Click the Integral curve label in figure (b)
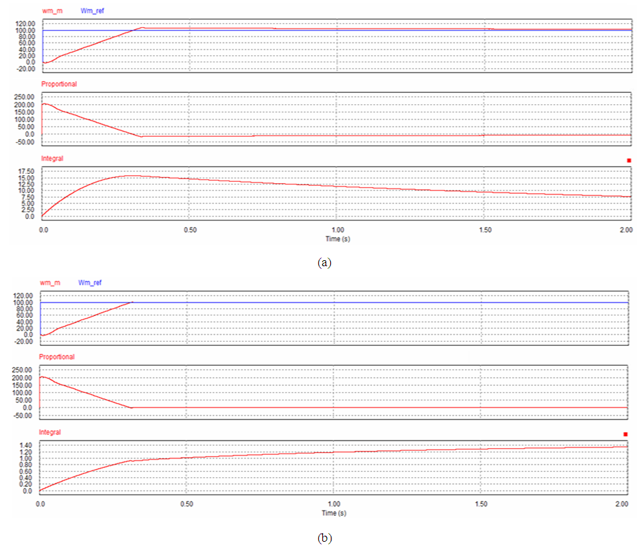Viewport: 637px width, 549px height. click(50, 432)
